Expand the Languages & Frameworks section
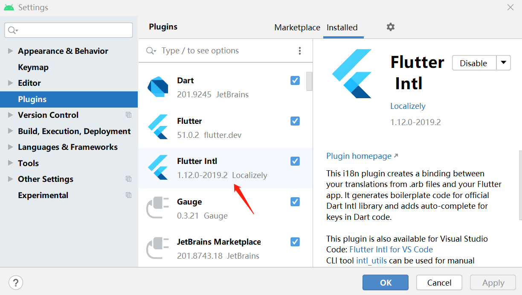Viewport: 522px width, 295px height. 10,147
